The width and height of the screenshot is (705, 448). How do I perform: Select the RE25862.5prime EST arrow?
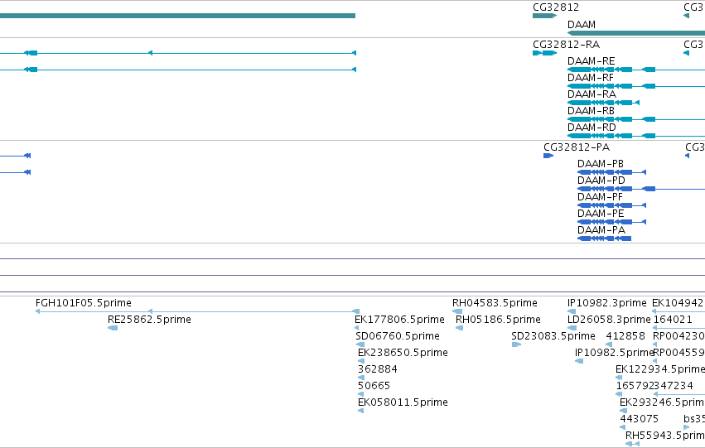click(x=113, y=328)
